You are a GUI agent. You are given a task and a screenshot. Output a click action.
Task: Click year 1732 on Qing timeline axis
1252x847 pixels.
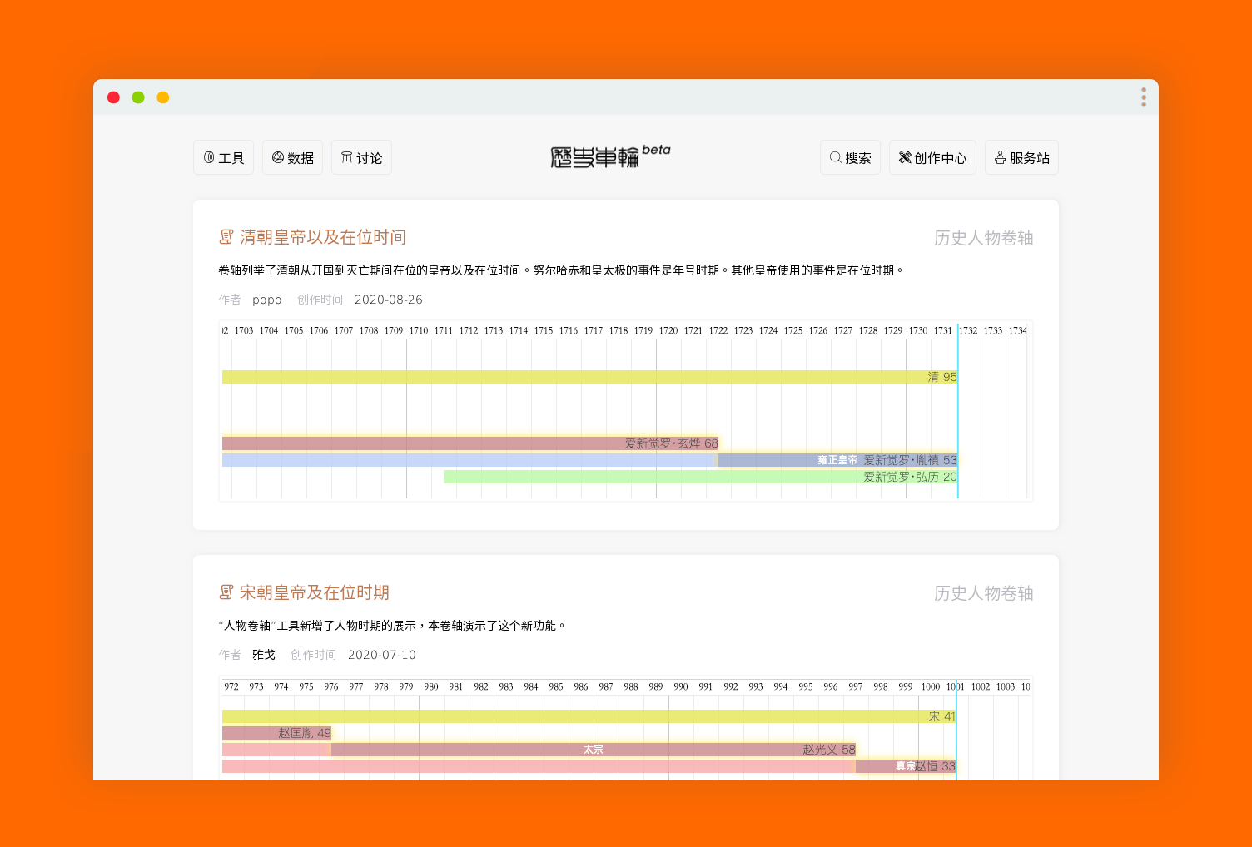[x=968, y=330]
